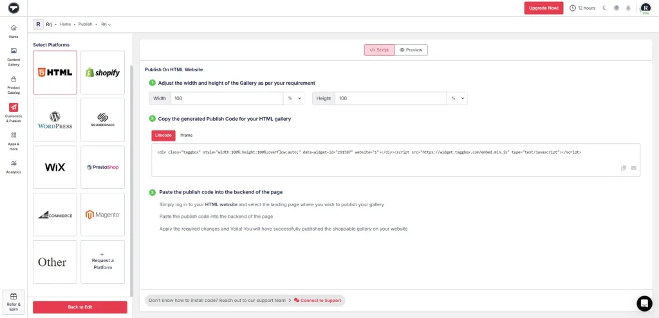This screenshot has width=659, height=318.
Task: Select the BigCommerce platform card
Action: point(55,215)
